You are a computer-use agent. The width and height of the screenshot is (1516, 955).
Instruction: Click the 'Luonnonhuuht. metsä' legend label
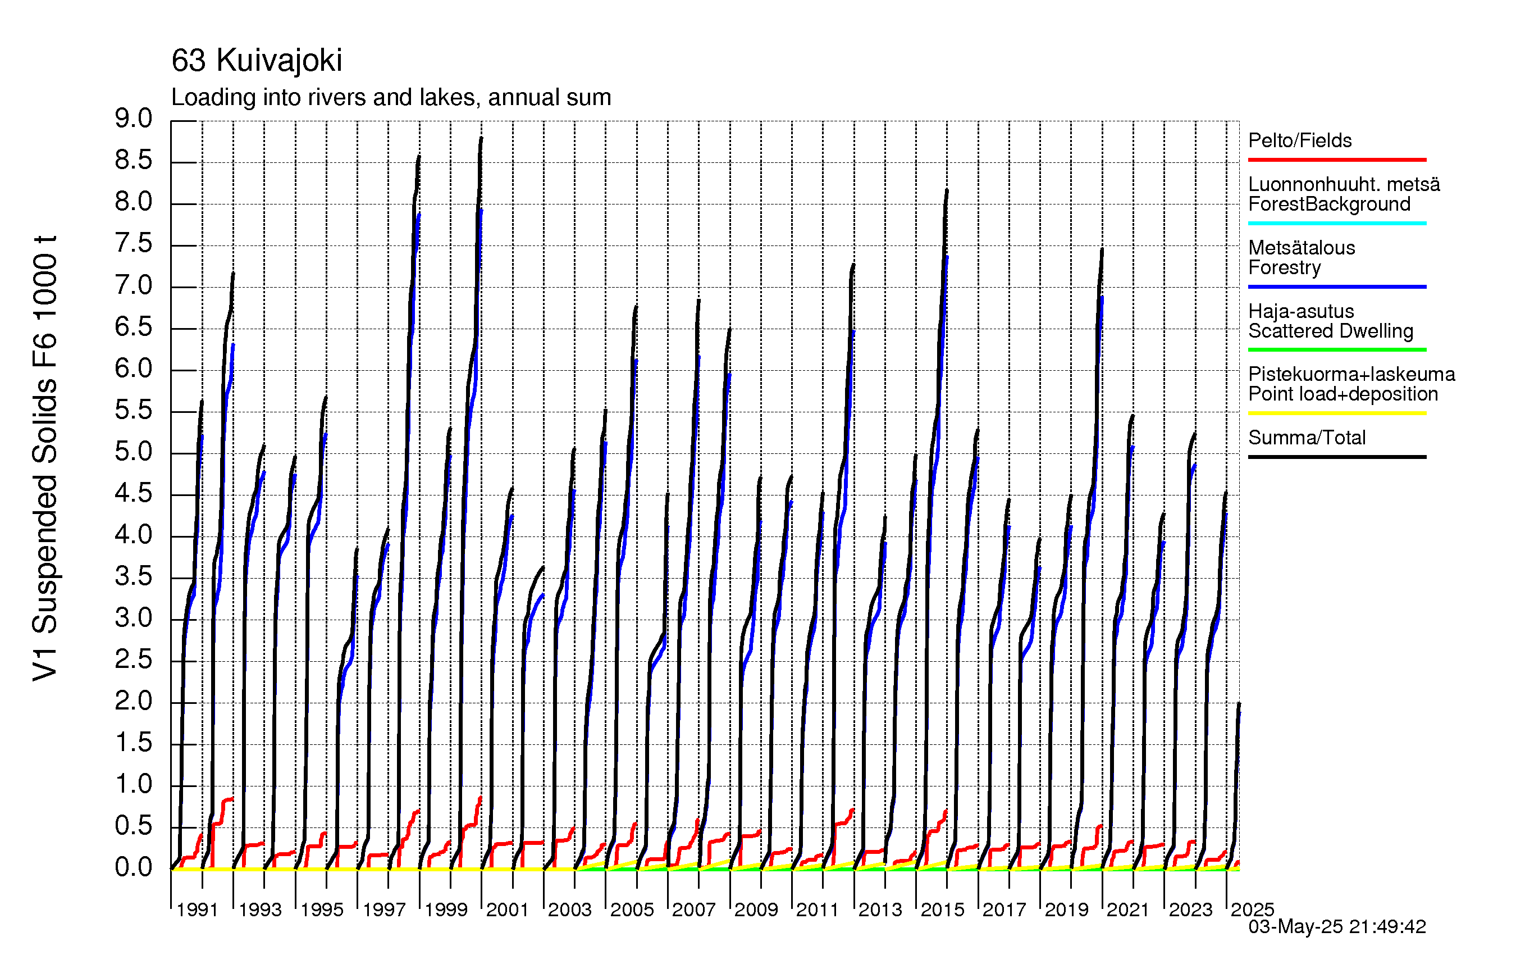(1344, 184)
